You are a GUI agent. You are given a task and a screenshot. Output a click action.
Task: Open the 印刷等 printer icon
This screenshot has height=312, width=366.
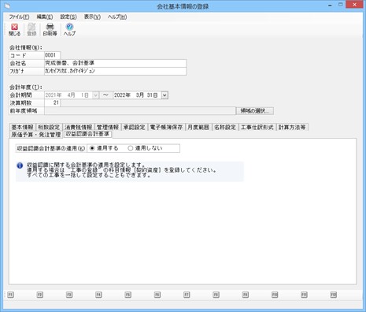coord(50,27)
